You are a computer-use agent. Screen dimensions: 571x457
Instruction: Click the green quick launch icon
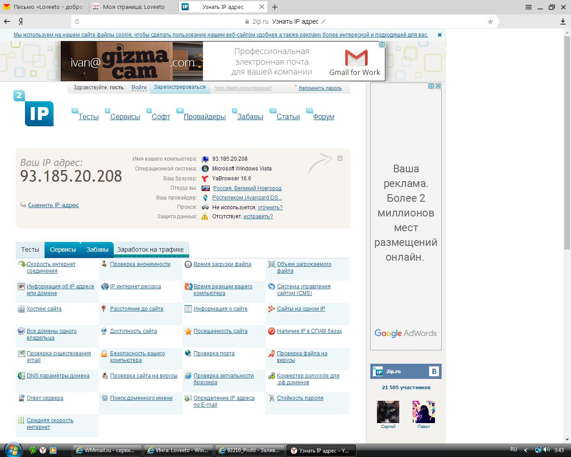coord(33,450)
